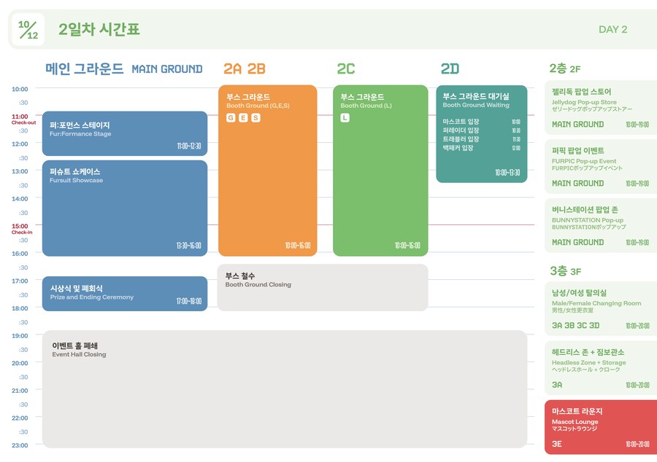Viewport: 657px width, 462px height.
Task: Click the Event Hall Closing block
Action: pos(285,389)
